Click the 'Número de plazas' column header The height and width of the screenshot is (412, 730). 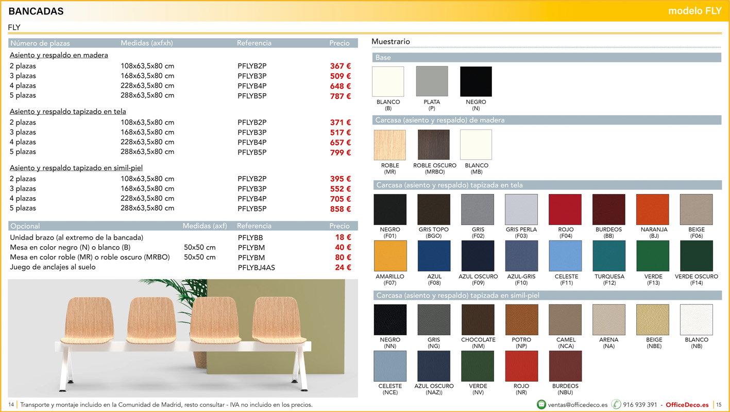(40, 43)
